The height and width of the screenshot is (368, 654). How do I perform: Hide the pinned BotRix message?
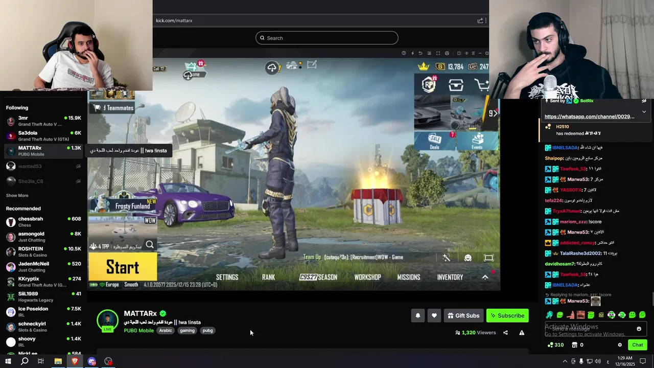point(644,101)
